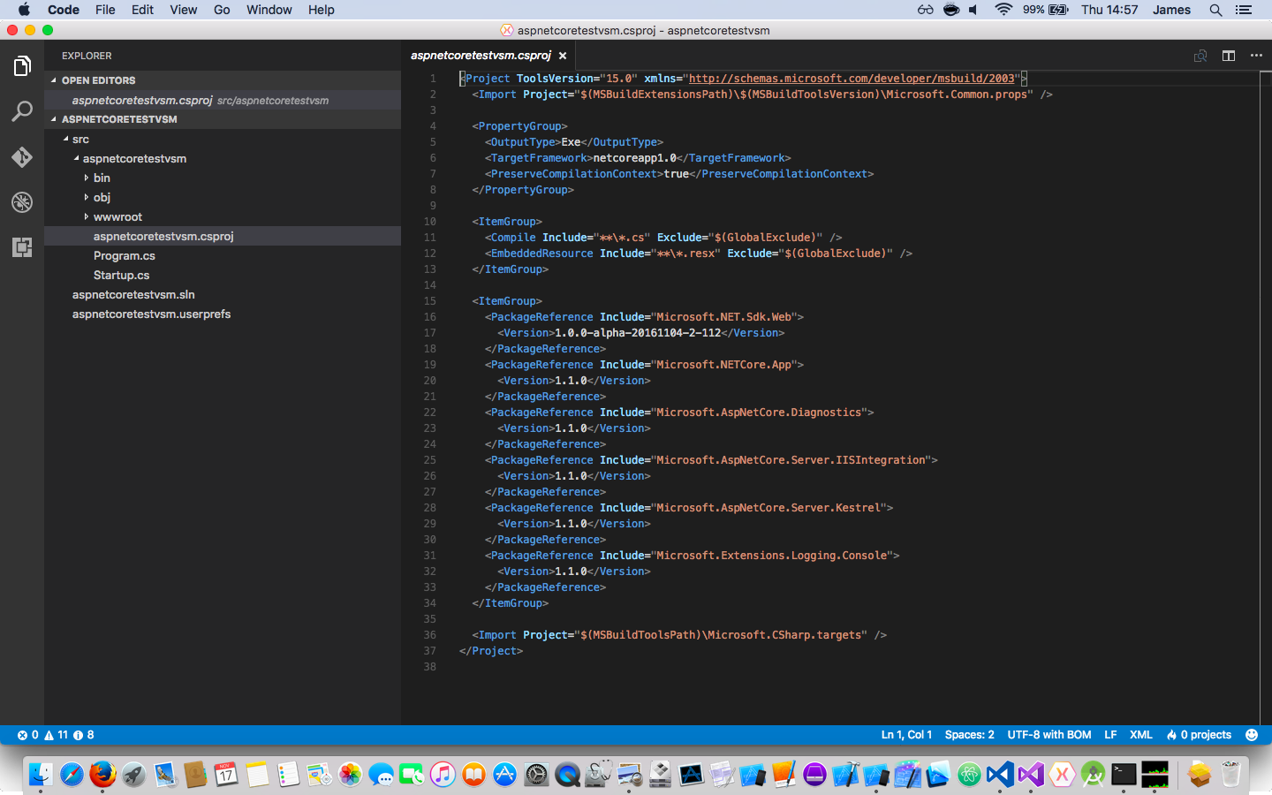
Task: Close the aspnetcoretestvsm.csproj editor tab
Action: pyautogui.click(x=563, y=56)
